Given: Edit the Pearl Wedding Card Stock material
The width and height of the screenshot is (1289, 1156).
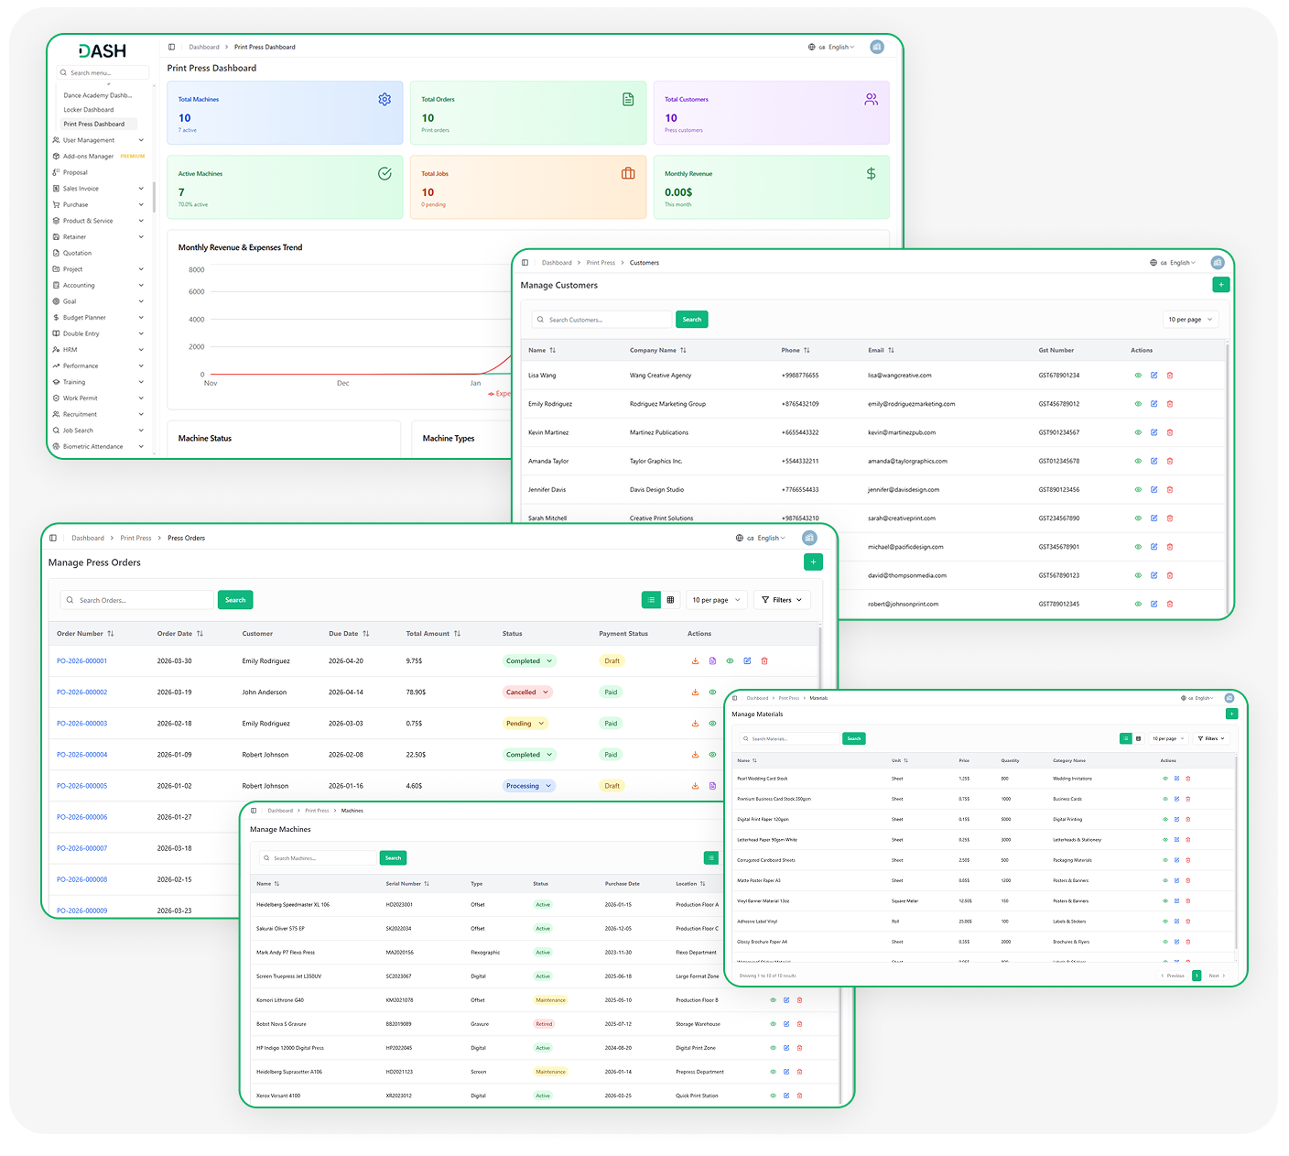Looking at the screenshot, I should (x=1176, y=779).
